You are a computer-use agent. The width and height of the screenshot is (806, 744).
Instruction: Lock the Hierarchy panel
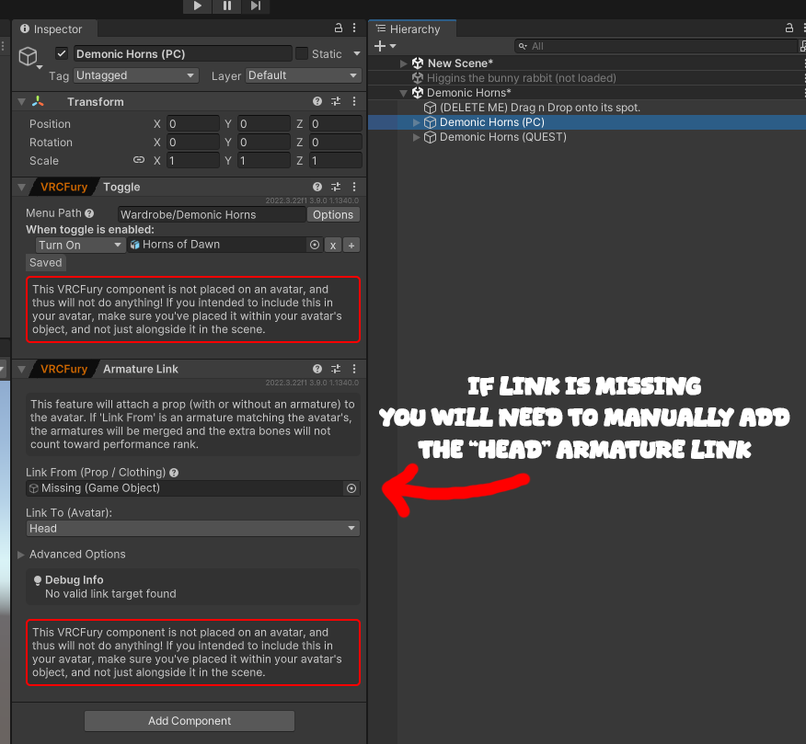(x=789, y=29)
